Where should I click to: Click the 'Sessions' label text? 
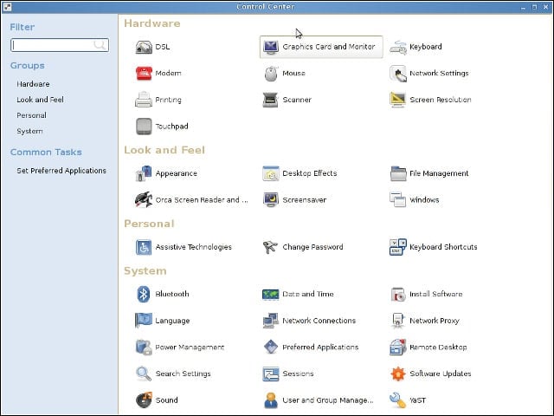pyautogui.click(x=298, y=374)
